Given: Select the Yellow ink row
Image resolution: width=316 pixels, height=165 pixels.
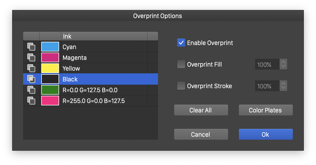Looking at the screenshot, I should click(104, 68).
